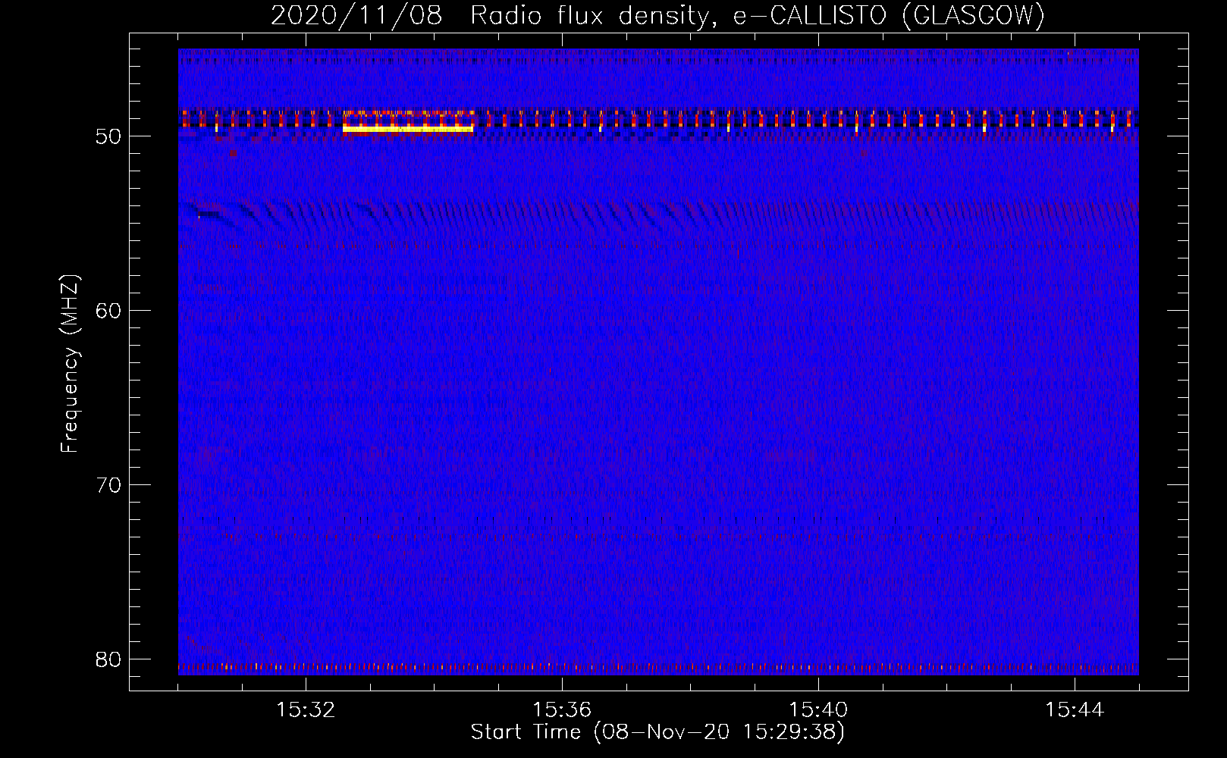This screenshot has width=1227, height=758.
Task: Click the 15:44 time axis label
Action: [1075, 710]
